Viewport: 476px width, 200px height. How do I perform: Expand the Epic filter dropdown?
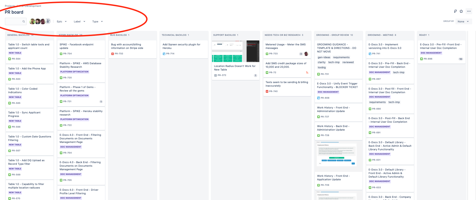coord(62,22)
